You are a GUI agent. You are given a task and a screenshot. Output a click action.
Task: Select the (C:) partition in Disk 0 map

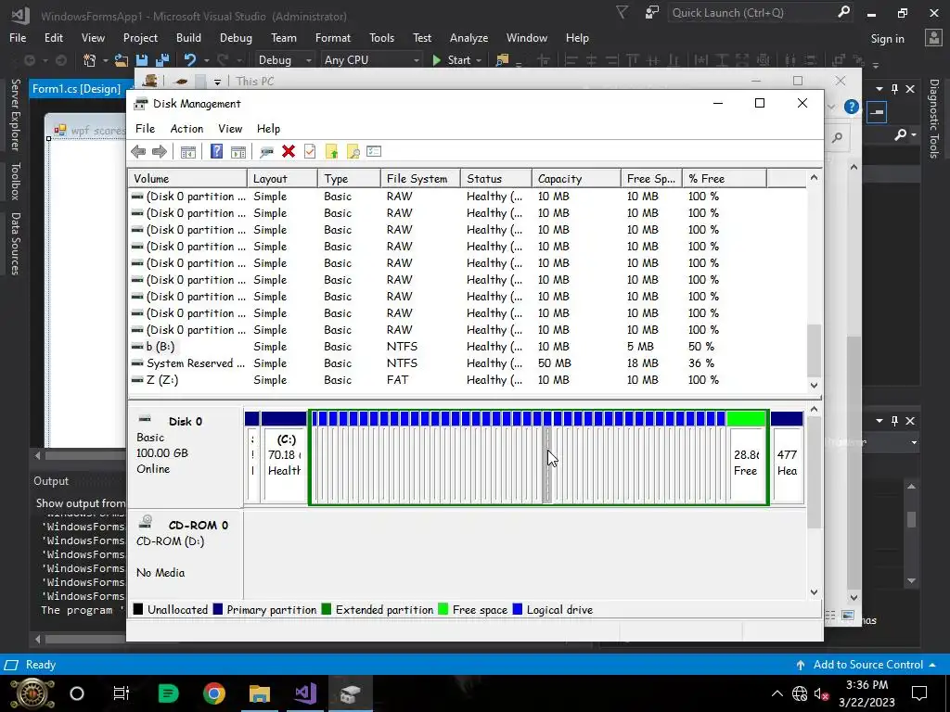coord(284,457)
